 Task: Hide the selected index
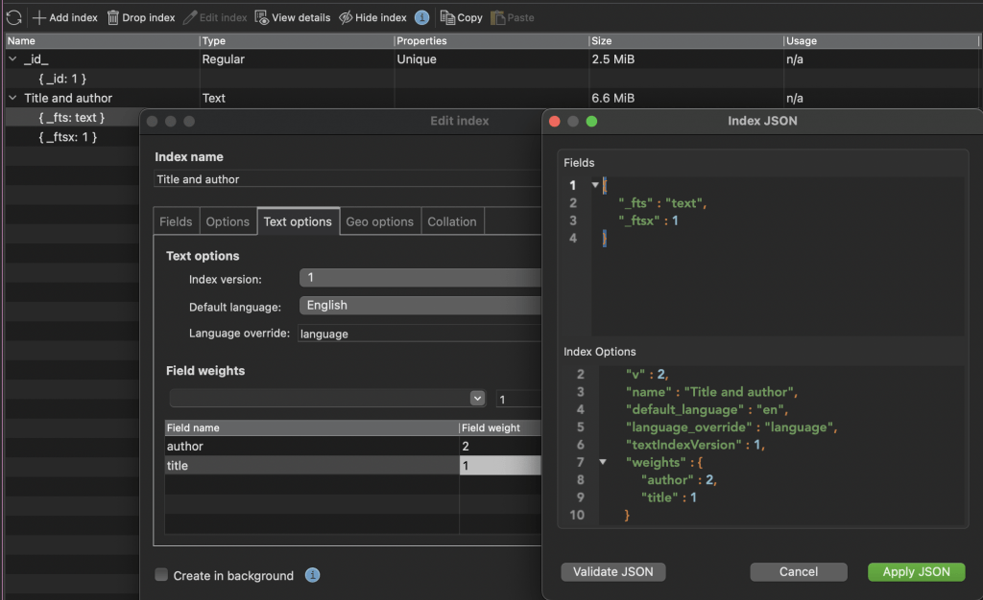pos(371,16)
